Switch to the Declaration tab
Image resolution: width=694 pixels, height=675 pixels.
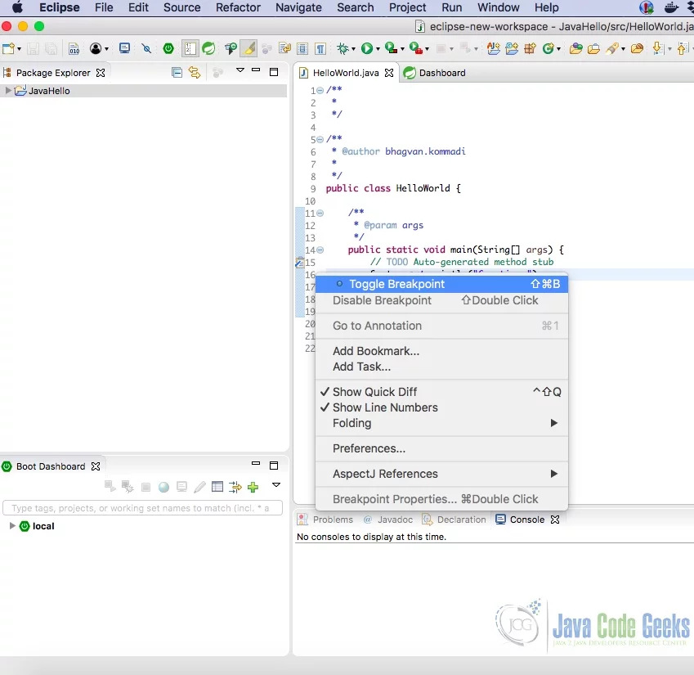click(x=454, y=520)
